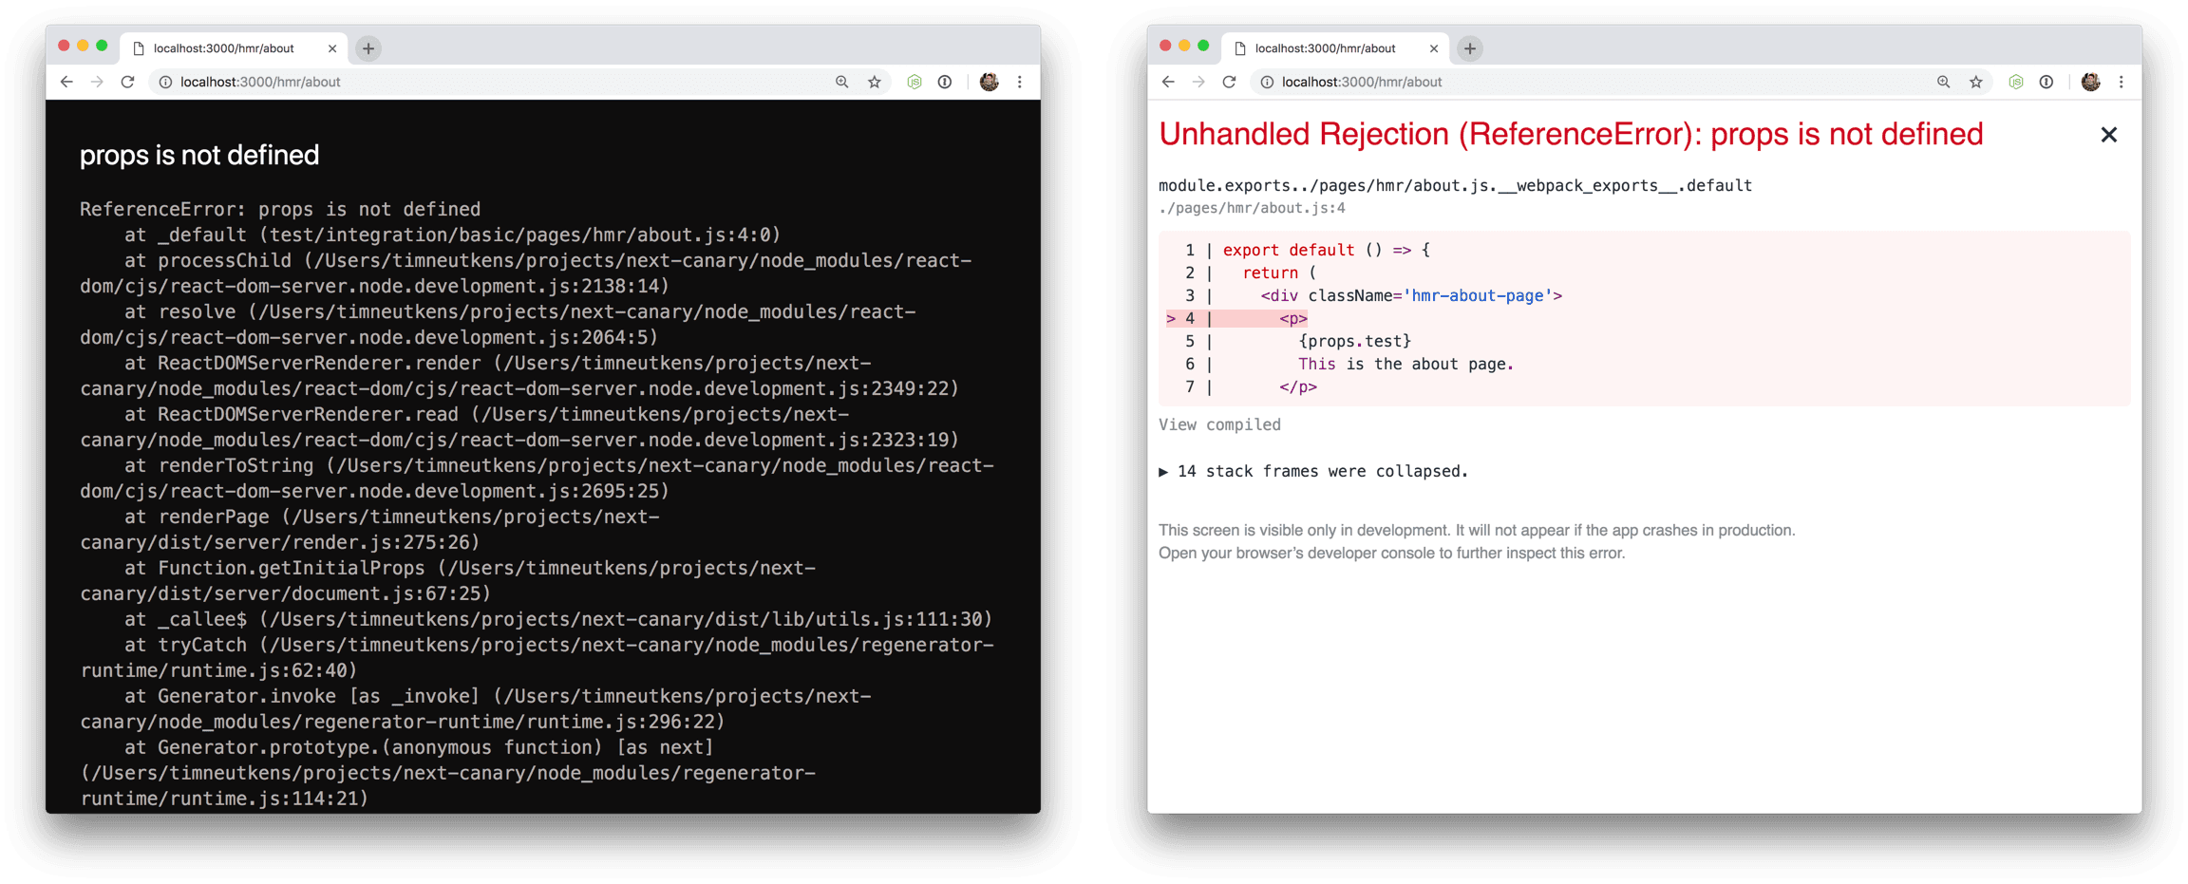Bookmark the page using the star icon

(x=1976, y=82)
